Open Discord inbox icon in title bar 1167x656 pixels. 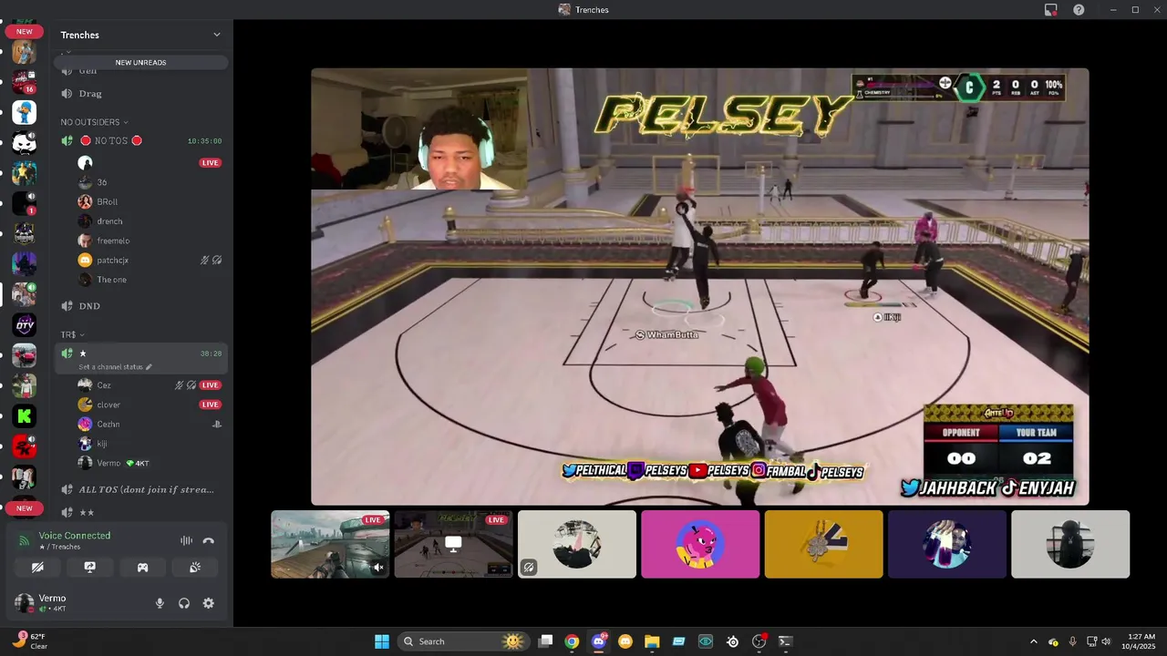(x=1050, y=9)
